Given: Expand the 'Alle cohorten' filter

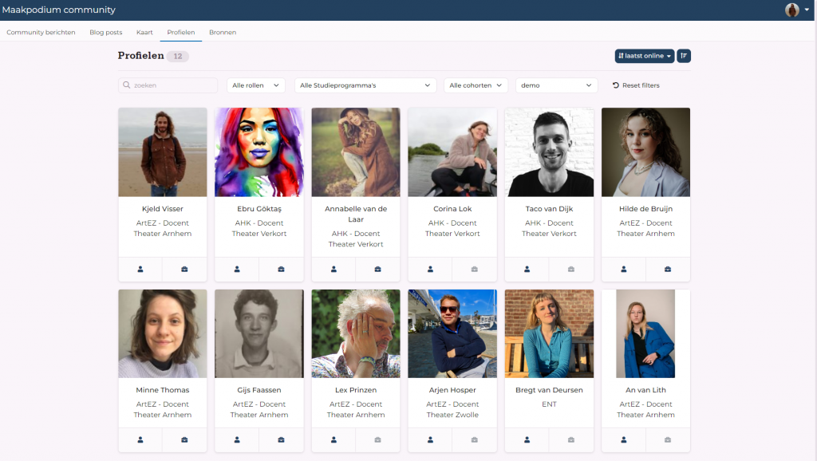Looking at the screenshot, I should click(x=476, y=85).
